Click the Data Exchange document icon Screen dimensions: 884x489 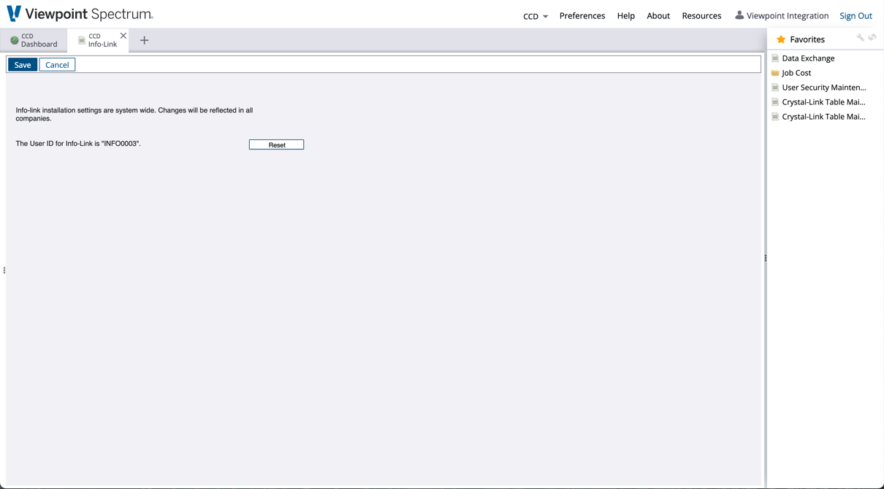pos(775,58)
